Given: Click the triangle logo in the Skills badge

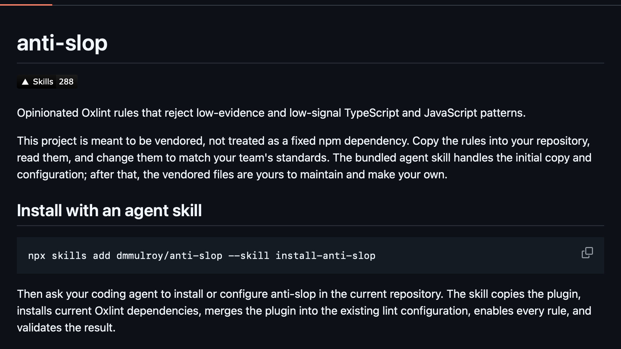Looking at the screenshot, I should 25,82.
